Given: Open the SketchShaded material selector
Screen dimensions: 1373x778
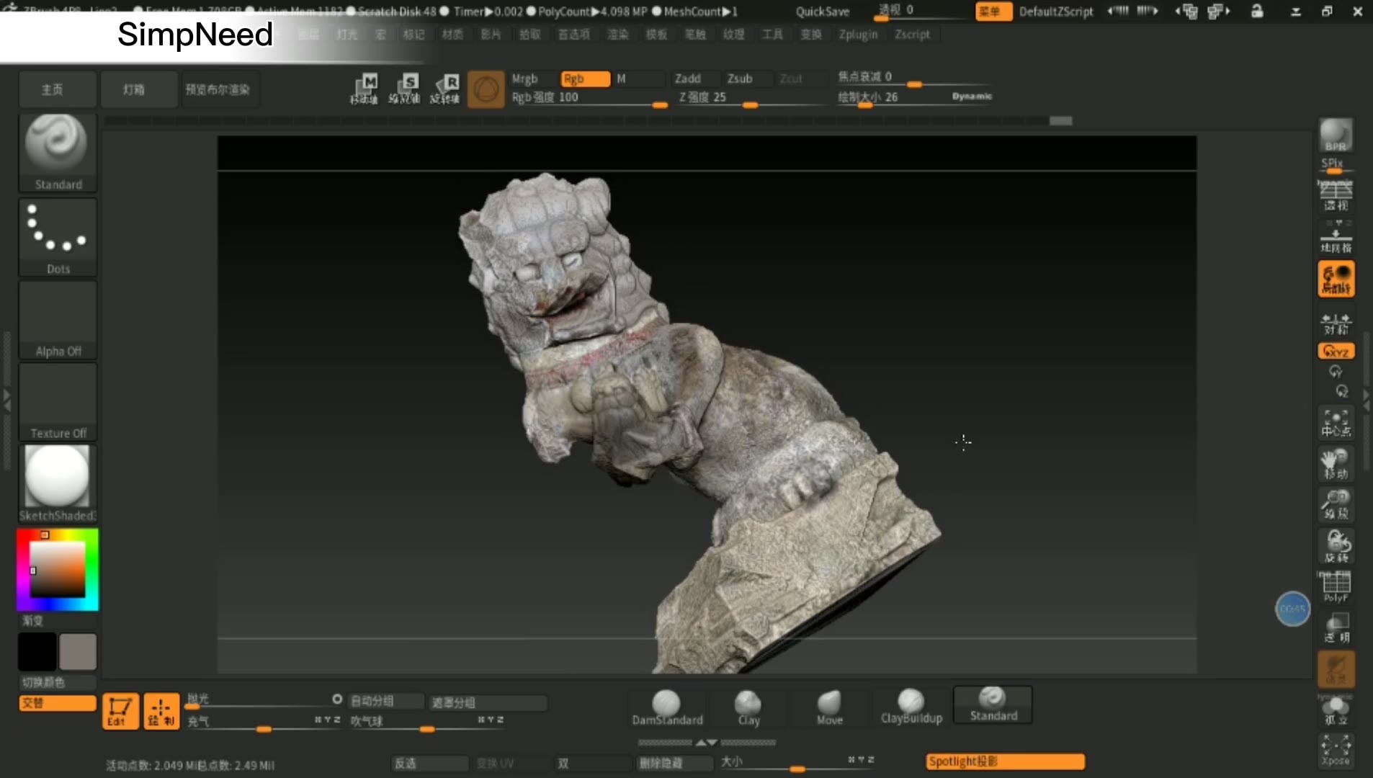Looking at the screenshot, I should 58,483.
